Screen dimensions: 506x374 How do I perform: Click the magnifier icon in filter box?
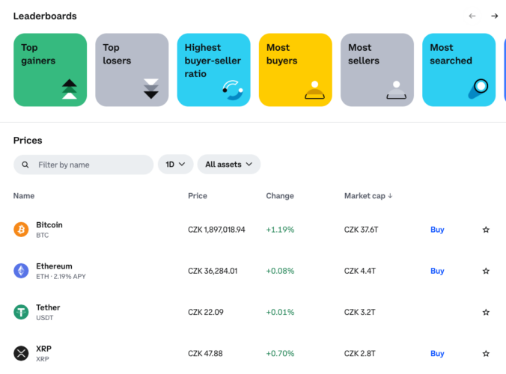coord(25,165)
